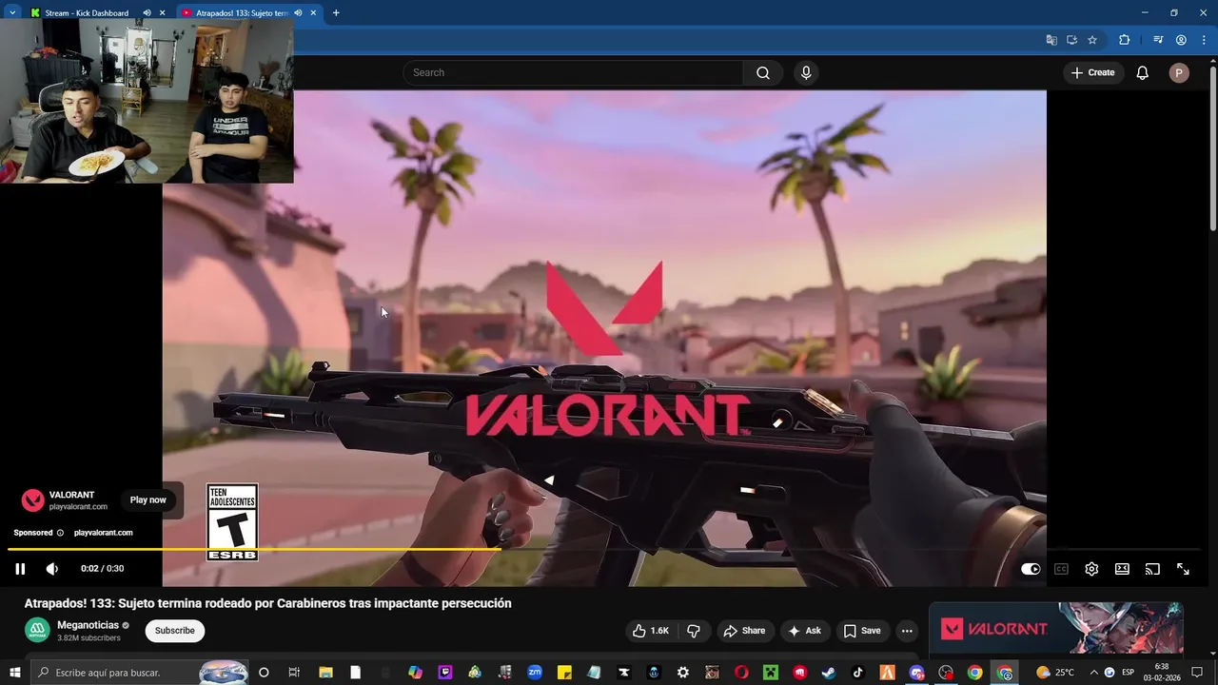Open a new browser tab
1218x685 pixels.
click(336, 13)
